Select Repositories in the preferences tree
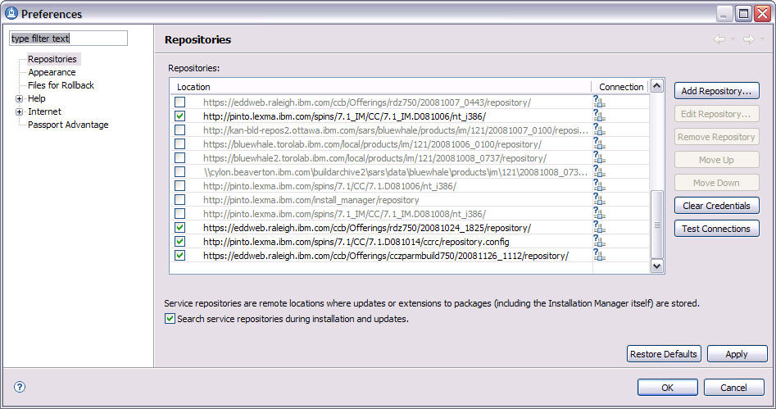The image size is (776, 409). click(x=52, y=59)
